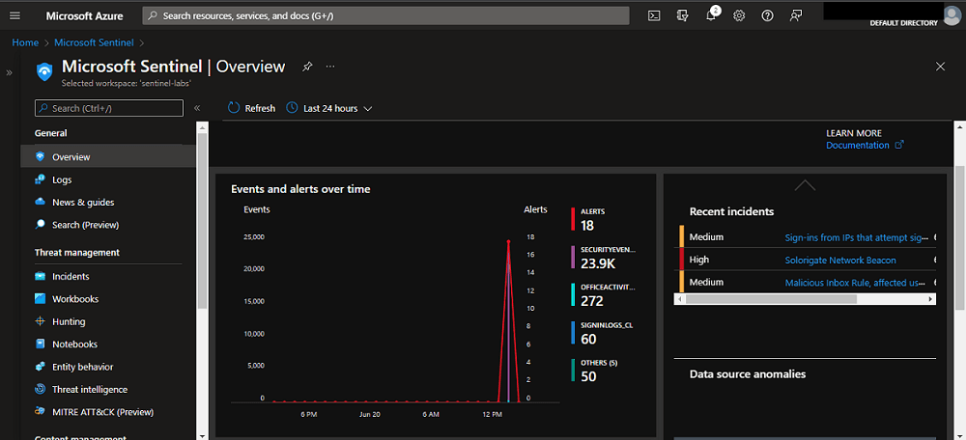
Task: Expand the far-left portal sidebar chevron
Action: [x=9, y=72]
